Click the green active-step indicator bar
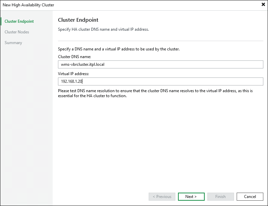This screenshot has height=206, width=268. [1, 21]
